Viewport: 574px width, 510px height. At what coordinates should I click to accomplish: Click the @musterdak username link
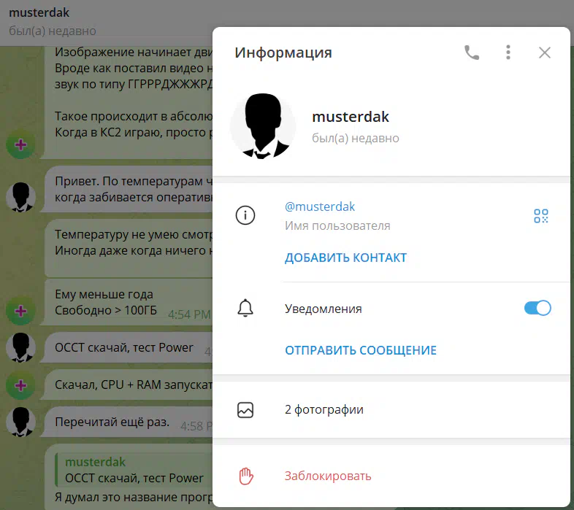pyautogui.click(x=320, y=207)
